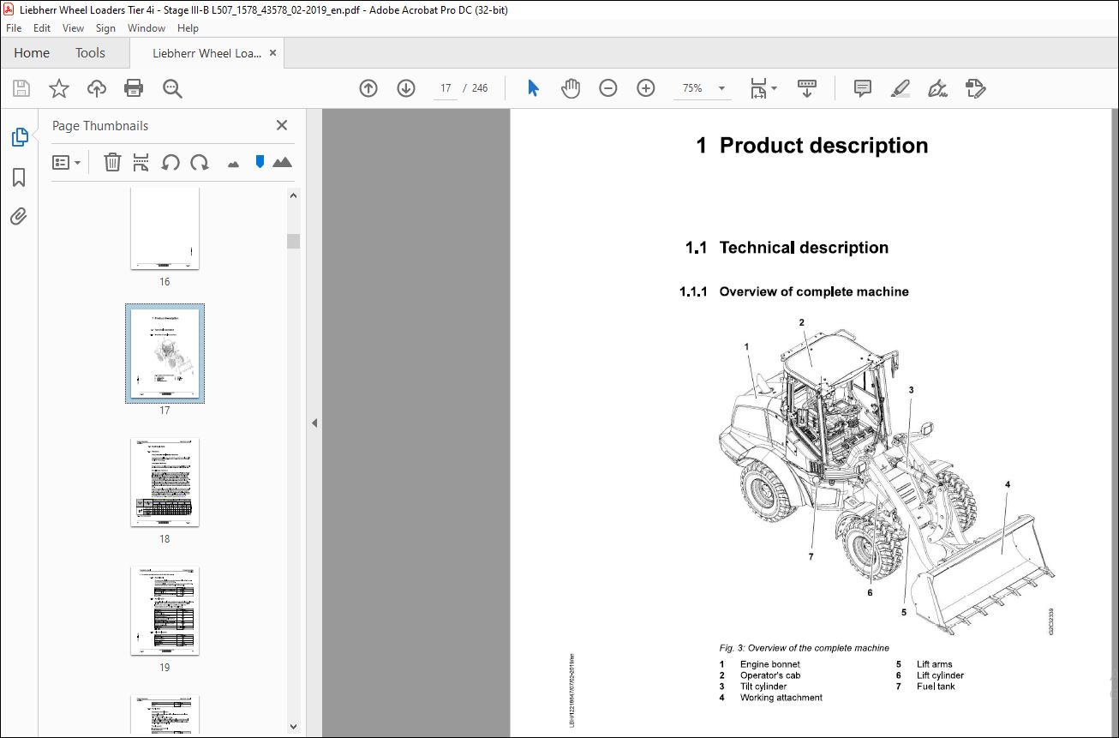
Task: Switch to the Tools tab
Action: pyautogui.click(x=90, y=53)
